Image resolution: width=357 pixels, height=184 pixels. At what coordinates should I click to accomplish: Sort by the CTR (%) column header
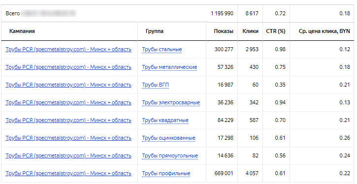tap(275, 31)
